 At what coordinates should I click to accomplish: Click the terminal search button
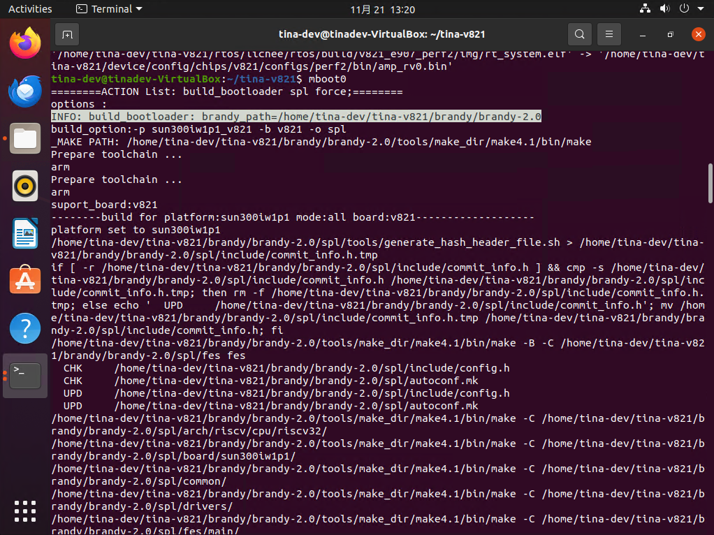579,34
